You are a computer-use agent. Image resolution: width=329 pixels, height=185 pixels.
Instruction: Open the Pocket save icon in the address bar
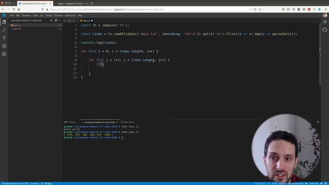[255, 9]
